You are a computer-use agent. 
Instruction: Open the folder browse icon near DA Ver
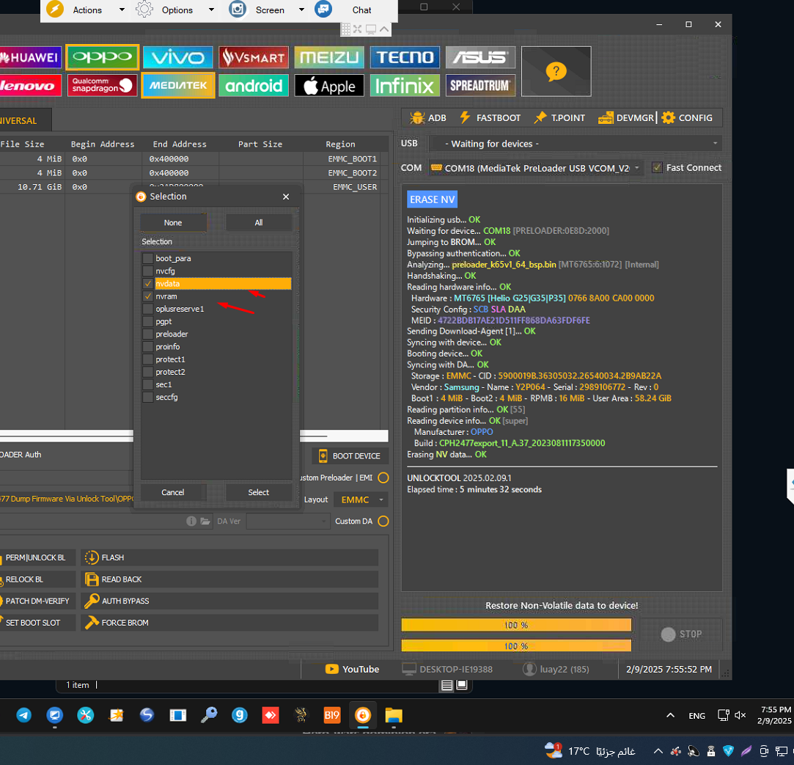(x=205, y=521)
